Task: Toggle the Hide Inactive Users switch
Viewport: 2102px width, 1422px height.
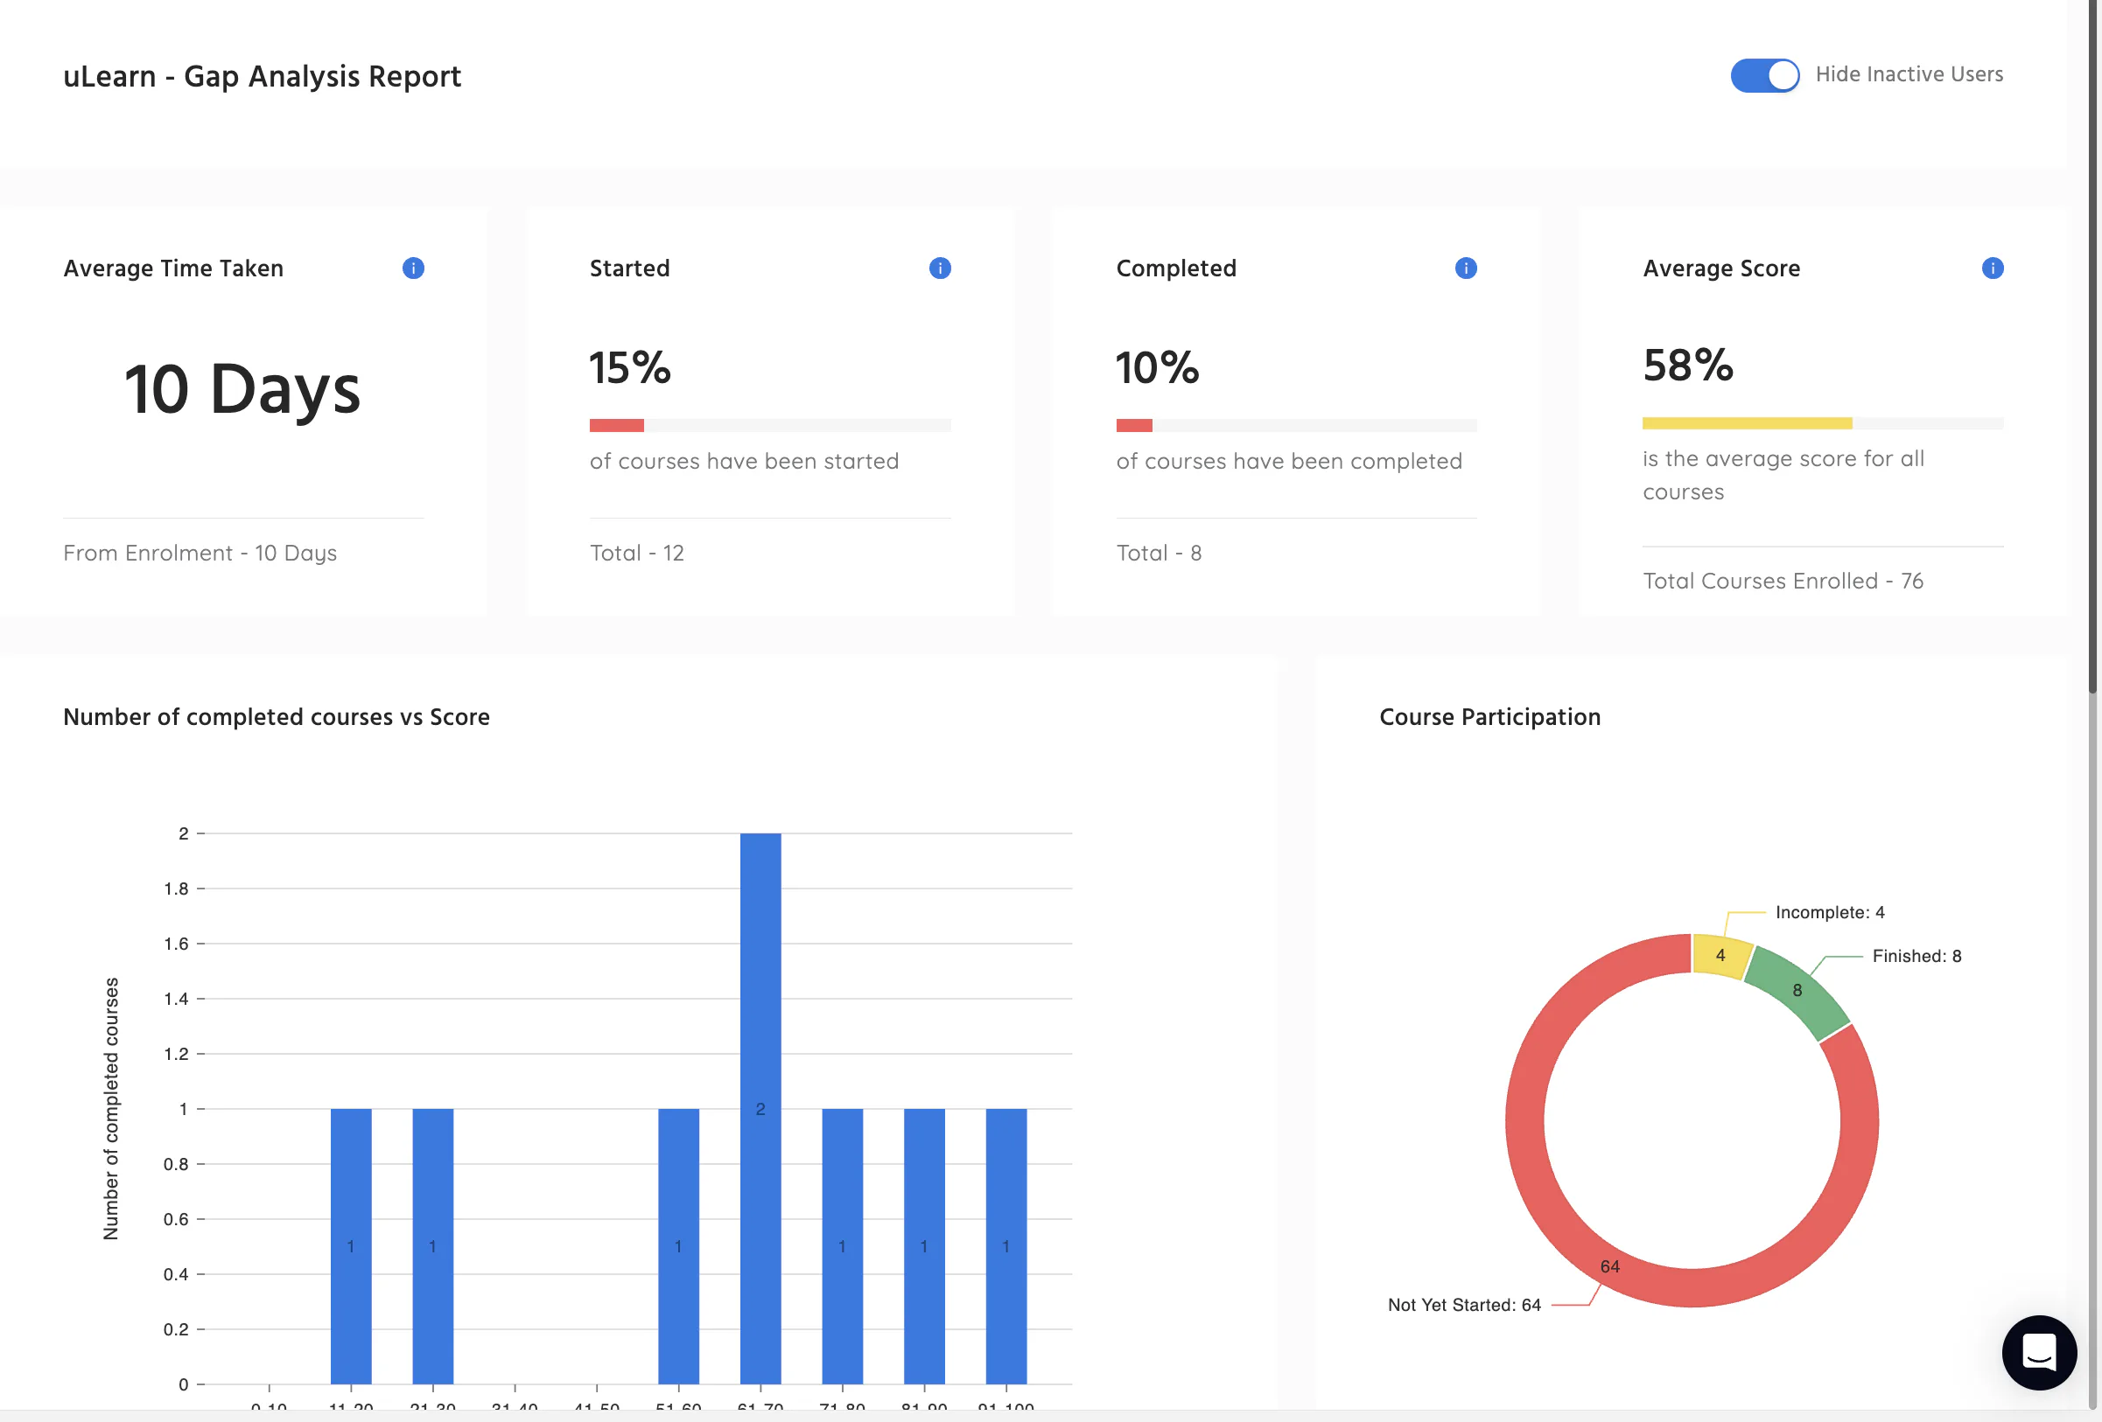Action: pos(1764,75)
